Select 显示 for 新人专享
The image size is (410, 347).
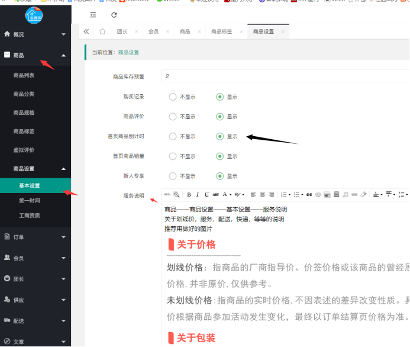tap(220, 176)
